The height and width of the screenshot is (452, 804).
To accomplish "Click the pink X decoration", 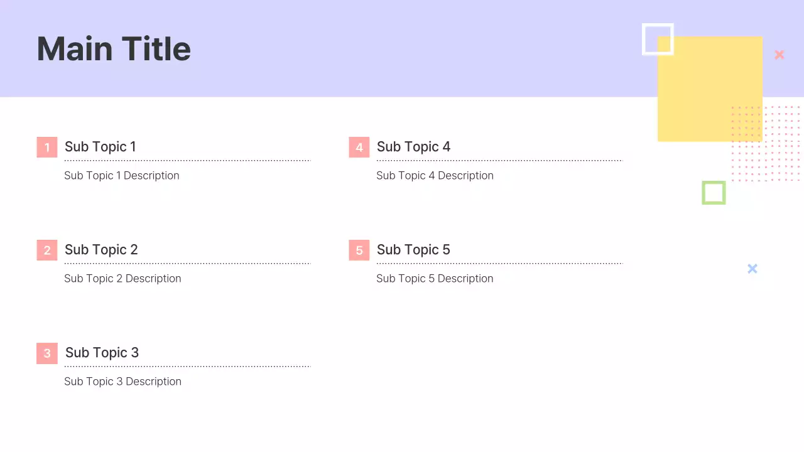I will click(x=780, y=55).
